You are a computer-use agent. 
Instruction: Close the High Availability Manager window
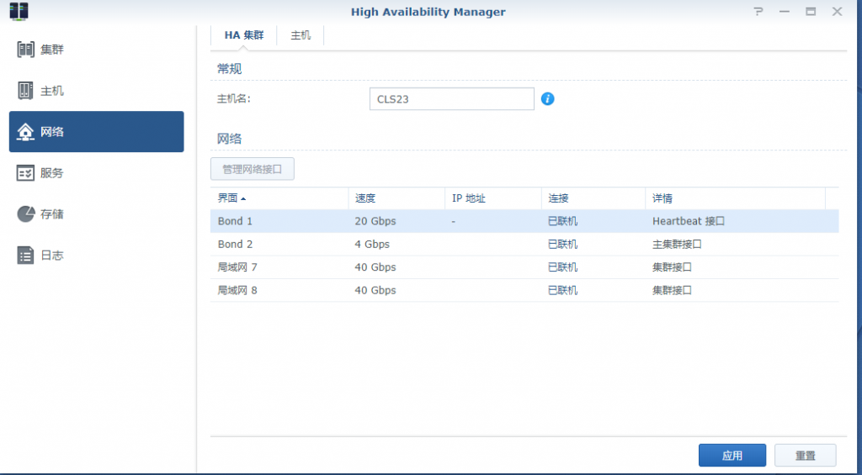pyautogui.click(x=837, y=12)
